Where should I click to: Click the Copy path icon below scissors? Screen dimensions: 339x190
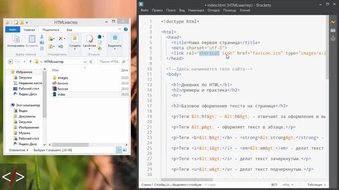tap(42, 43)
